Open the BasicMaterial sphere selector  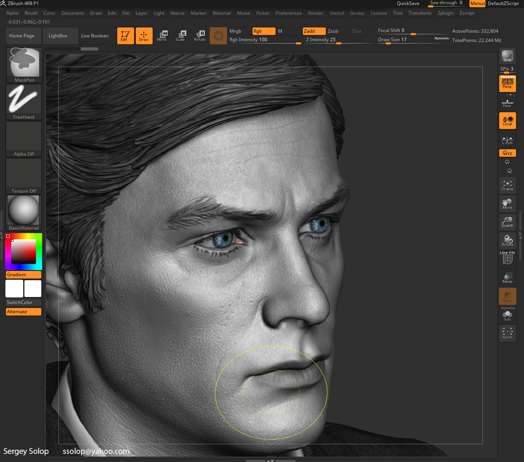pyautogui.click(x=24, y=213)
